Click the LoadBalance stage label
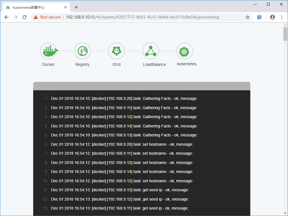This screenshot has width=288, height=216. coord(154,64)
